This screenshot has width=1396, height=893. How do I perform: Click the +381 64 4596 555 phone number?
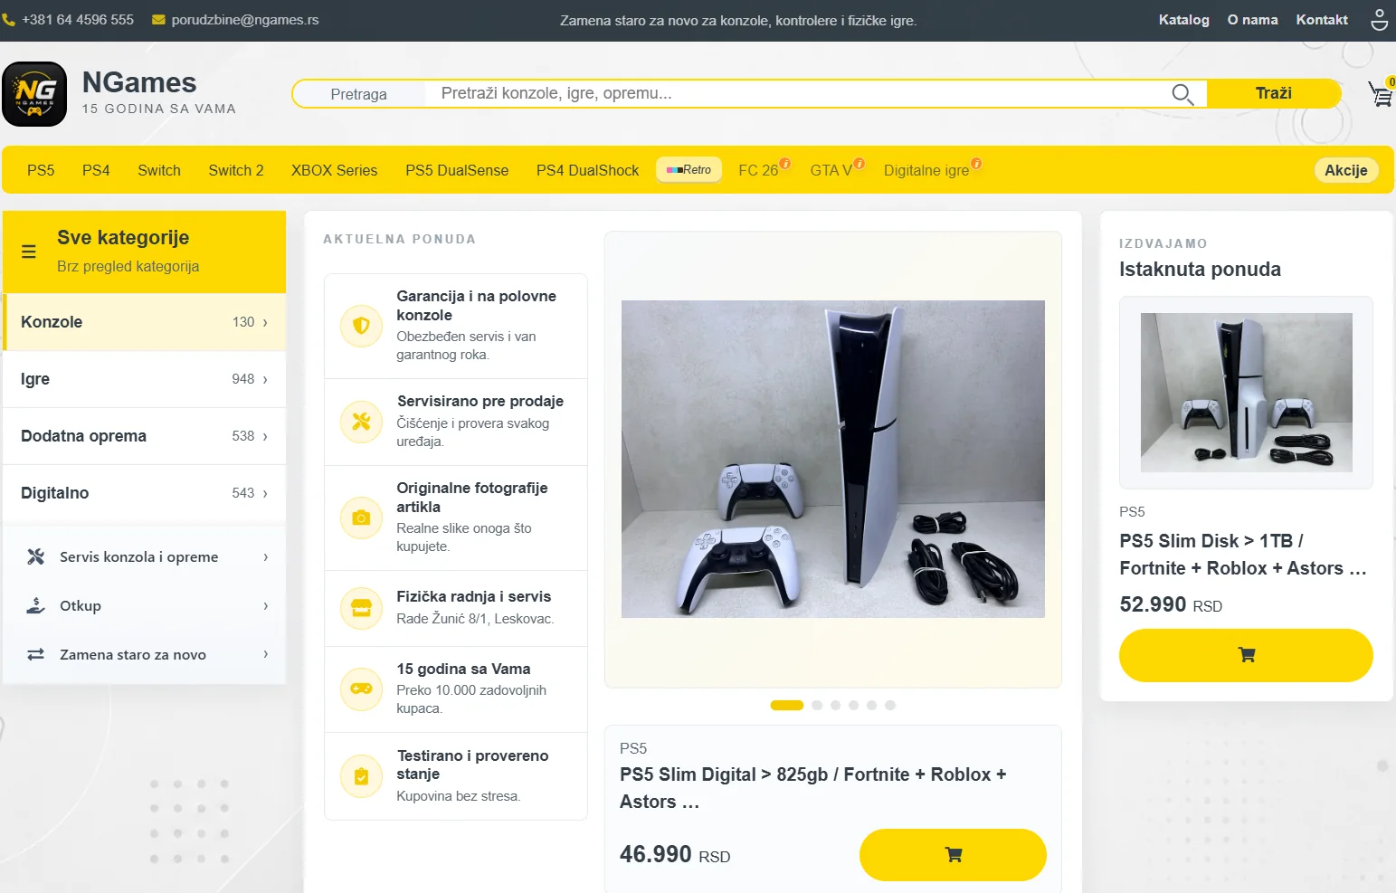pyautogui.click(x=78, y=20)
